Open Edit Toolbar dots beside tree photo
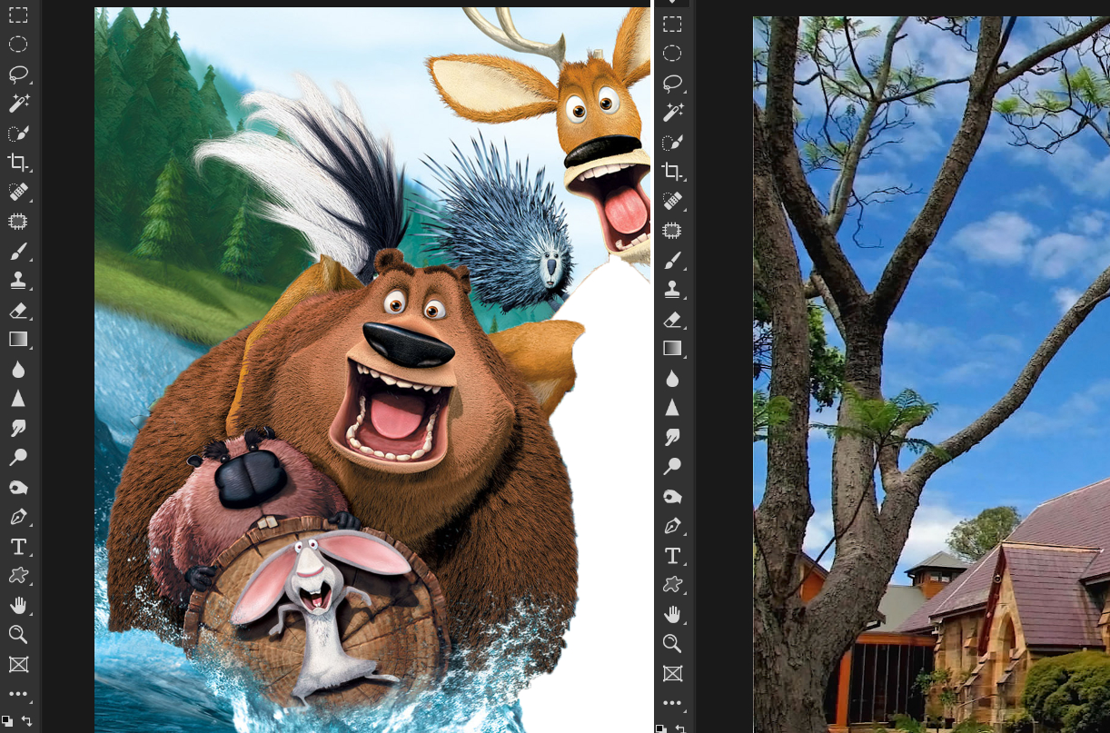The image size is (1110, 733). click(x=672, y=703)
